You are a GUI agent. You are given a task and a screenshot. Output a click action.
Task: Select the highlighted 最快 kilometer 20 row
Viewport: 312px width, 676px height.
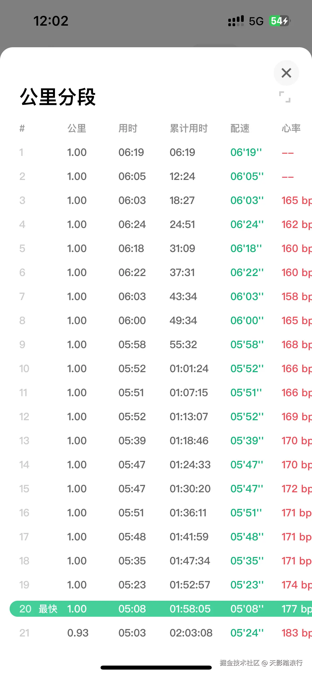pyautogui.click(x=160, y=609)
